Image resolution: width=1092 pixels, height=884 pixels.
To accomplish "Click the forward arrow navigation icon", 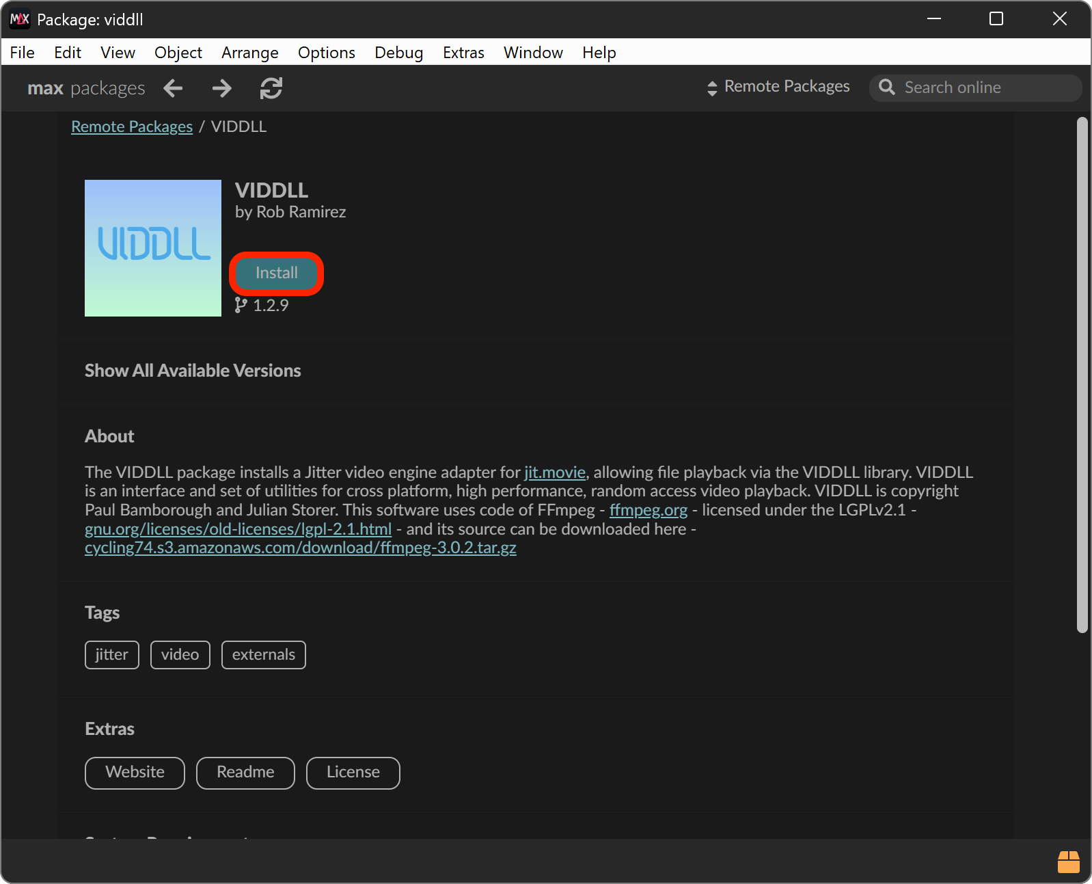I will point(221,88).
